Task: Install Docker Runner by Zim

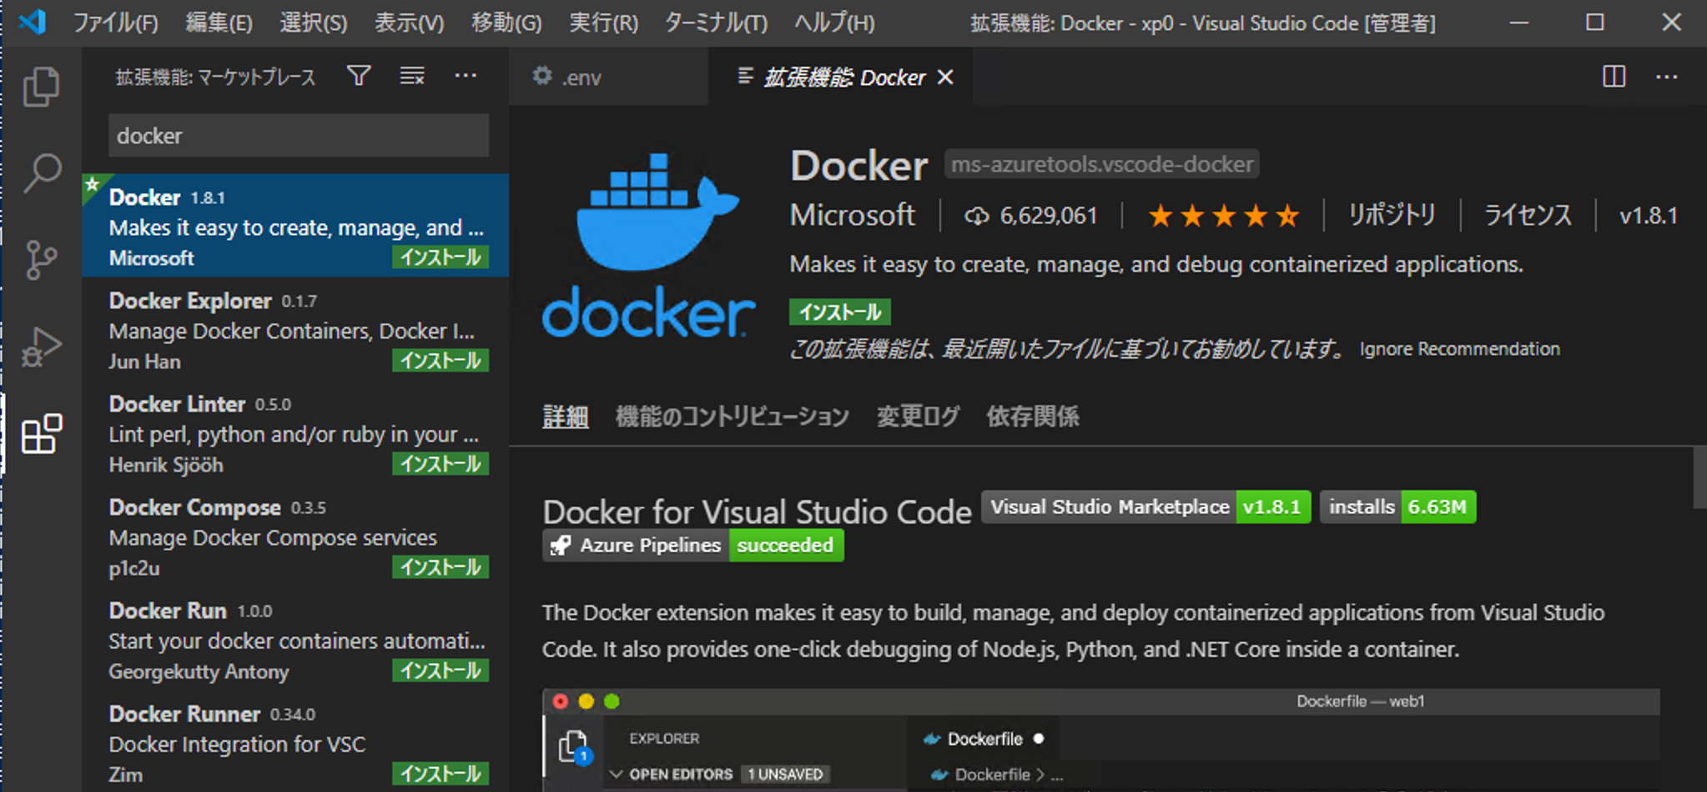Action: click(441, 774)
